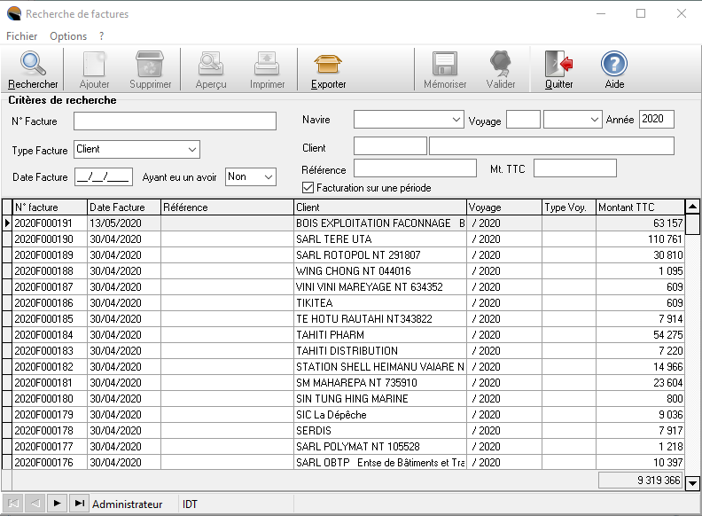Expand the Type Facture dropdown
This screenshot has height=516, width=702.
click(192, 149)
